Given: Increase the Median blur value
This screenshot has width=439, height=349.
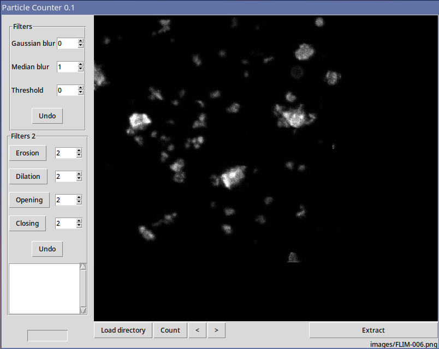Looking at the screenshot, I should [x=81, y=64].
